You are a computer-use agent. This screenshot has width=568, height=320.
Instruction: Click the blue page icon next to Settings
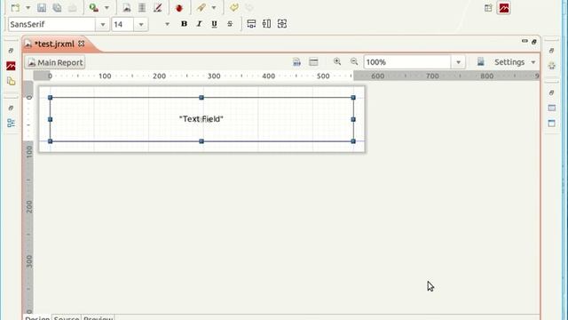(x=481, y=61)
